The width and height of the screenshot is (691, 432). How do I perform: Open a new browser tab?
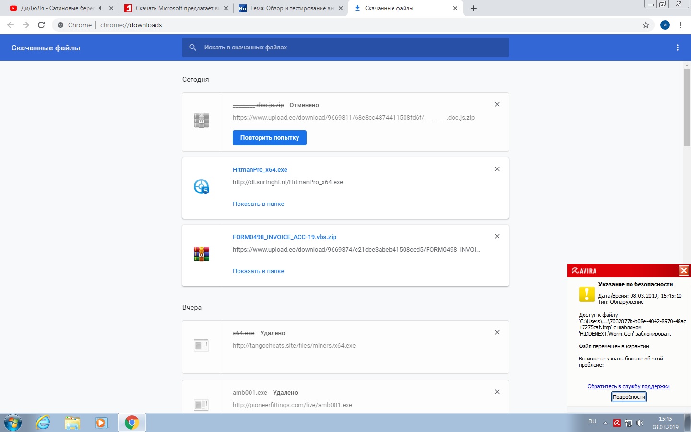(x=474, y=8)
